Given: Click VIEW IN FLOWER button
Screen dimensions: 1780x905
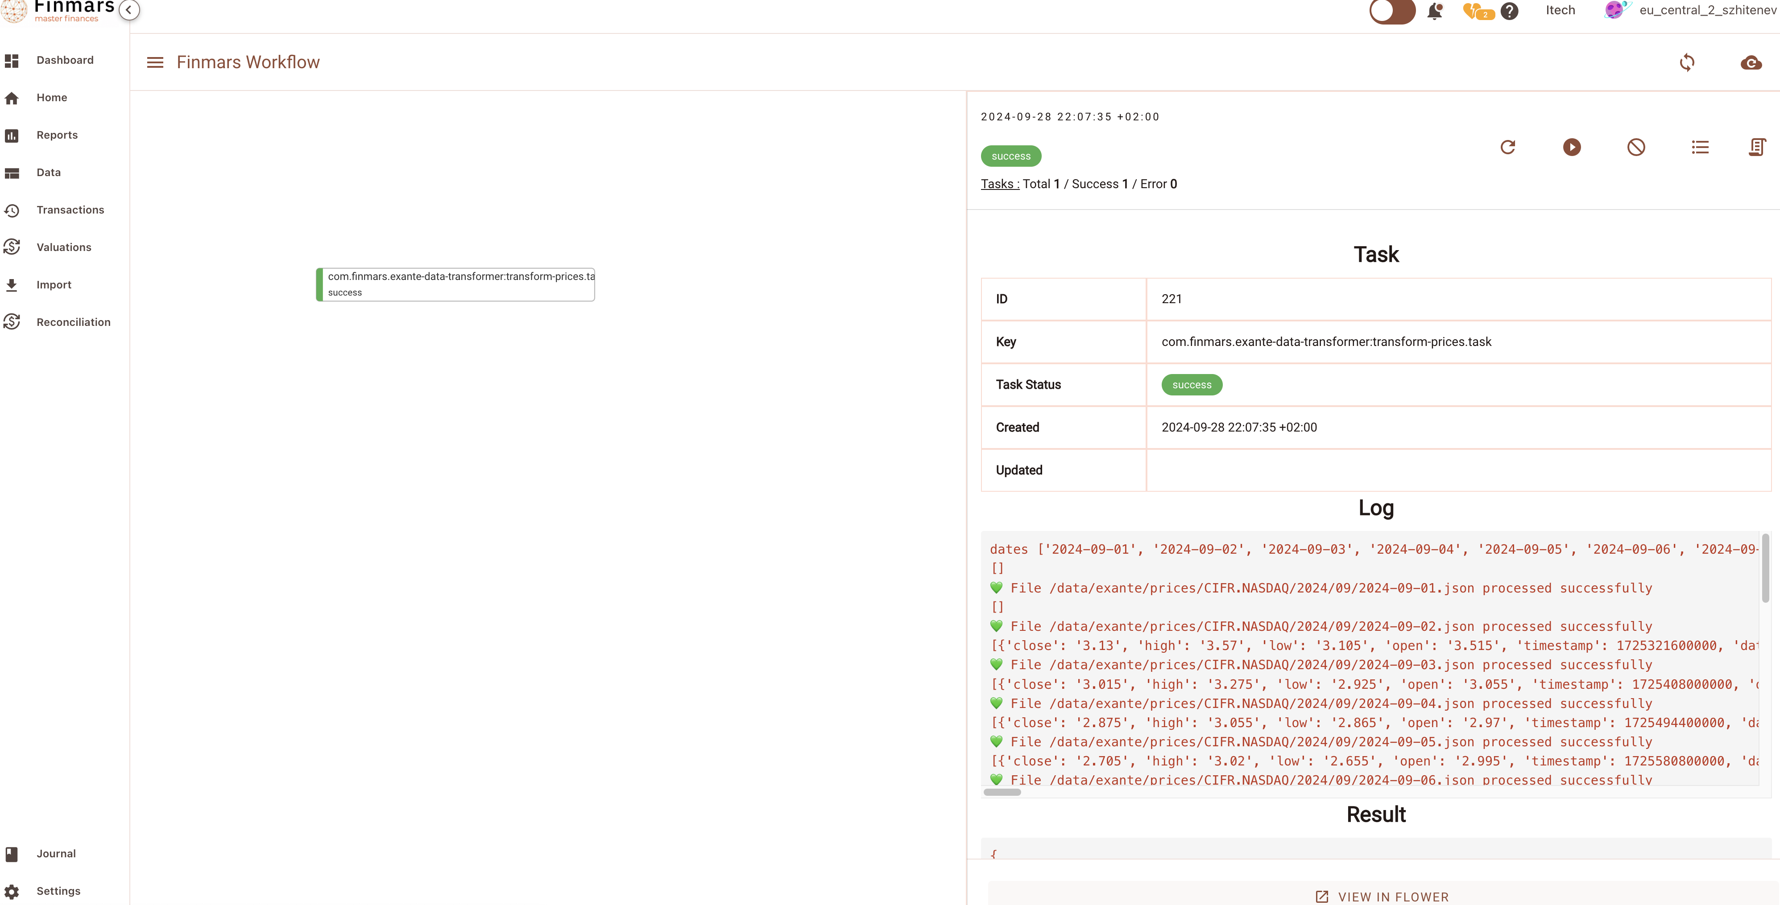Looking at the screenshot, I should 1382,896.
